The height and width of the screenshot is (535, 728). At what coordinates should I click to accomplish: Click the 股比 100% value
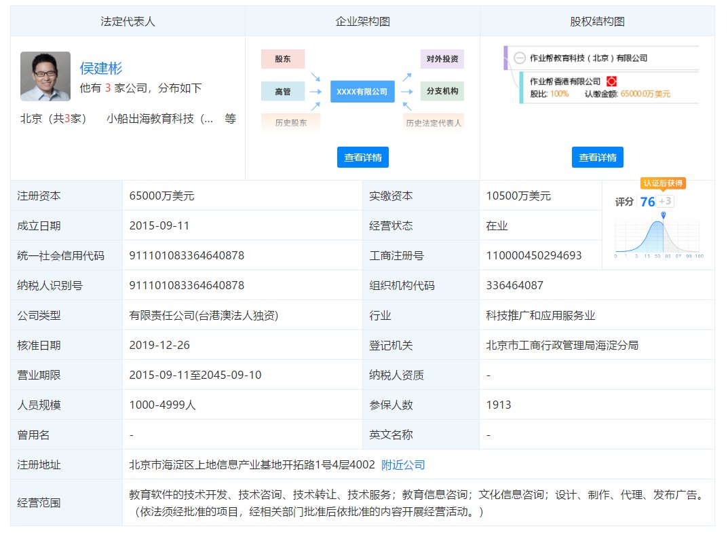tap(560, 94)
